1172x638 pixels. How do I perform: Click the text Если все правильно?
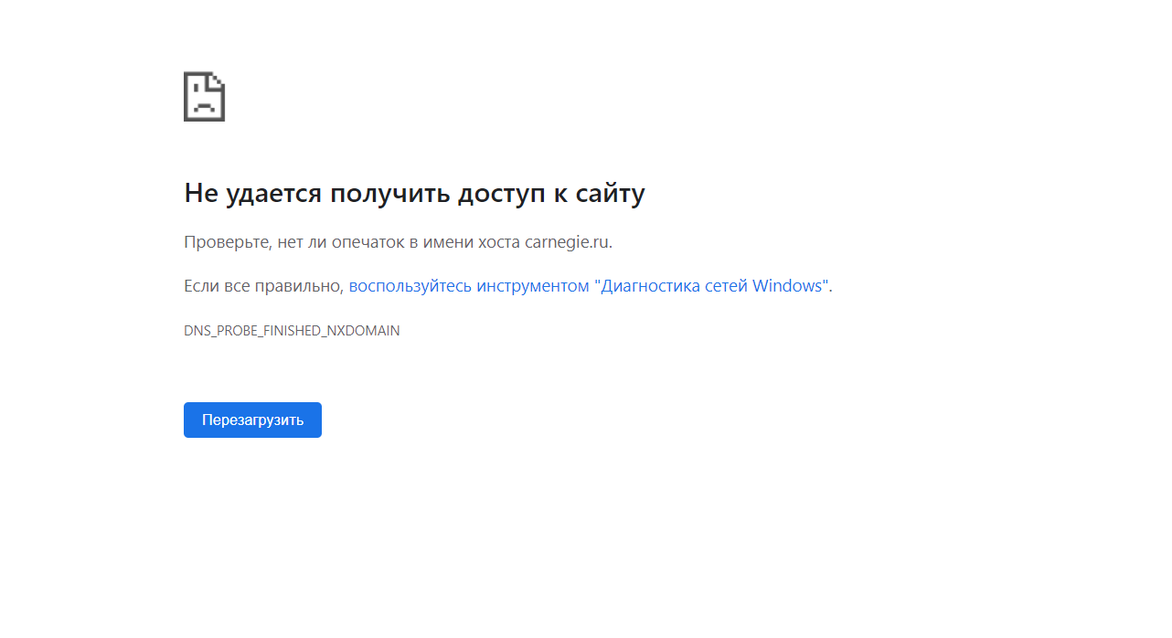tap(262, 286)
